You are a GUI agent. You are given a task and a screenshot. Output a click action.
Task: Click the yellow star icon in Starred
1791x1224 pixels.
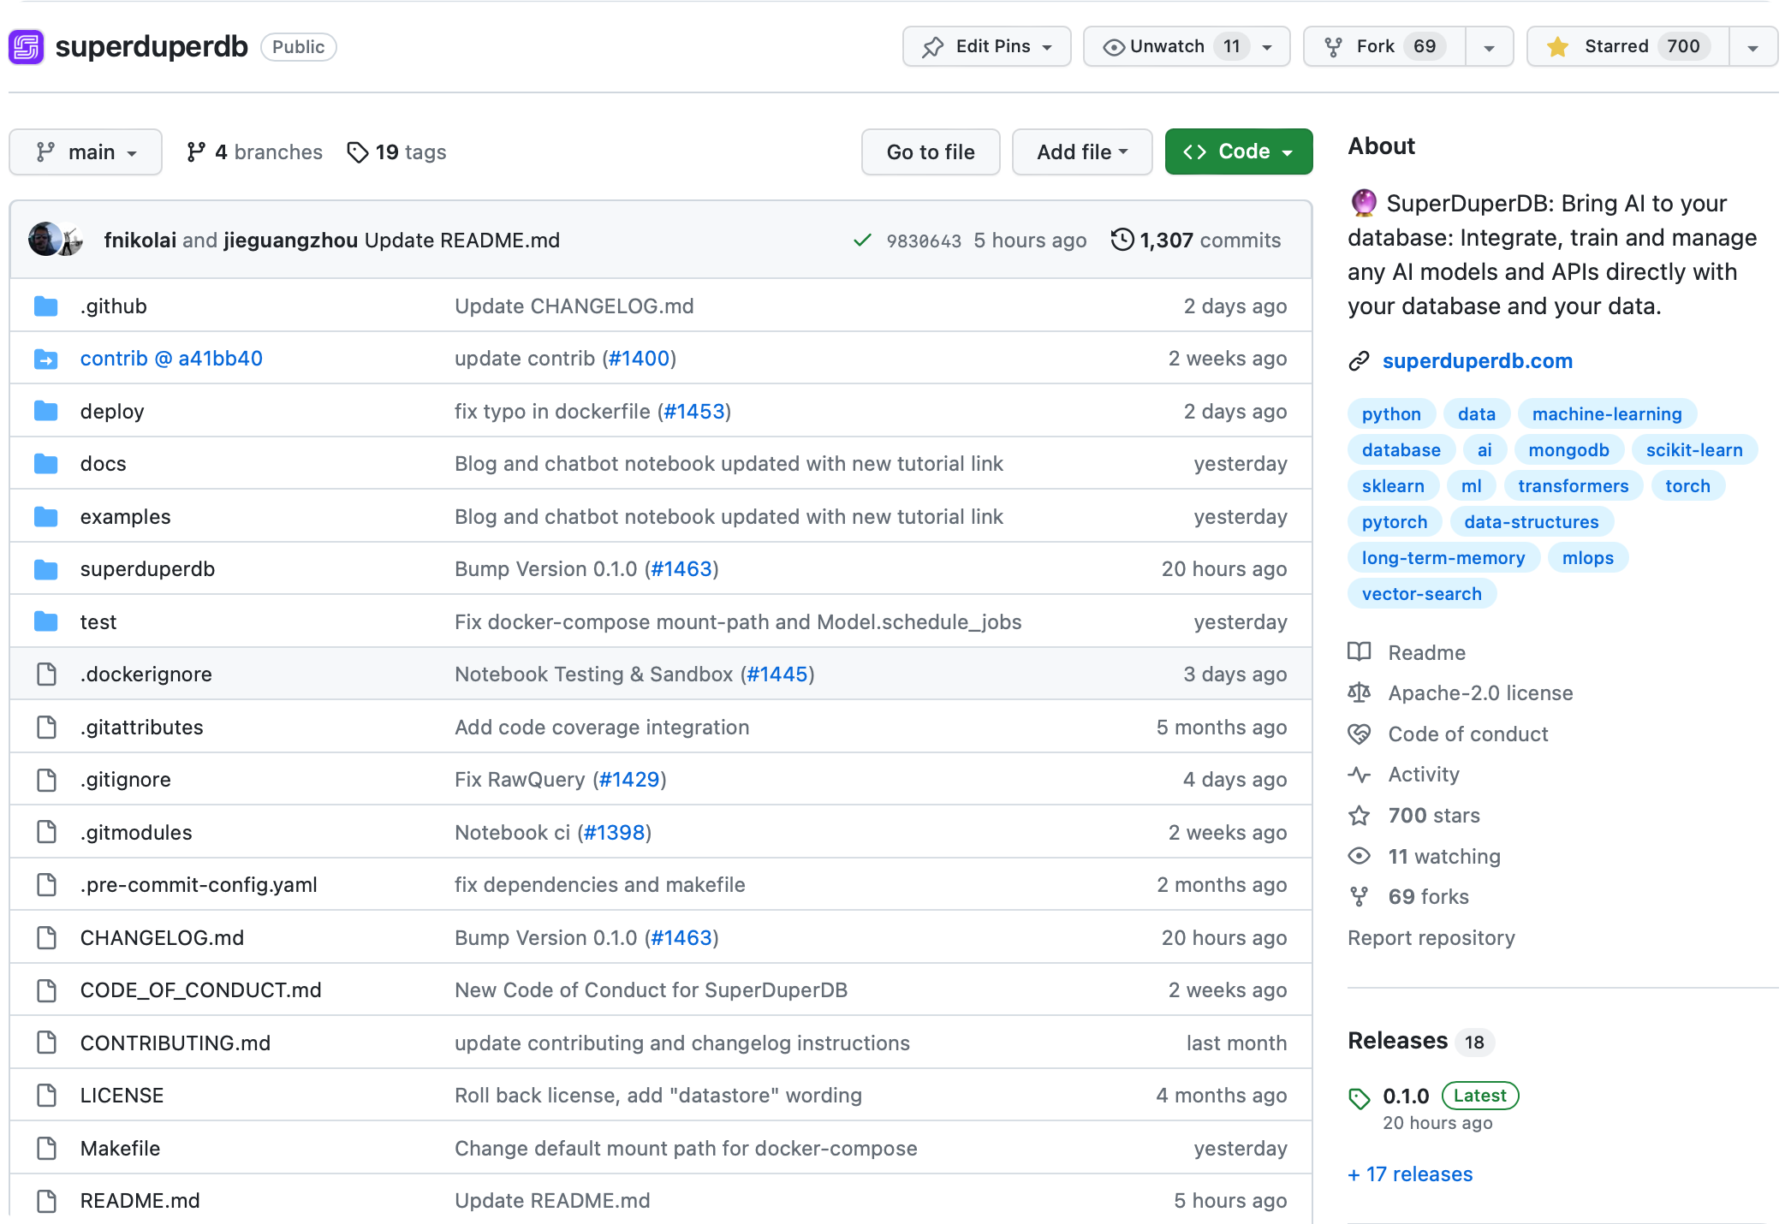(x=1557, y=47)
